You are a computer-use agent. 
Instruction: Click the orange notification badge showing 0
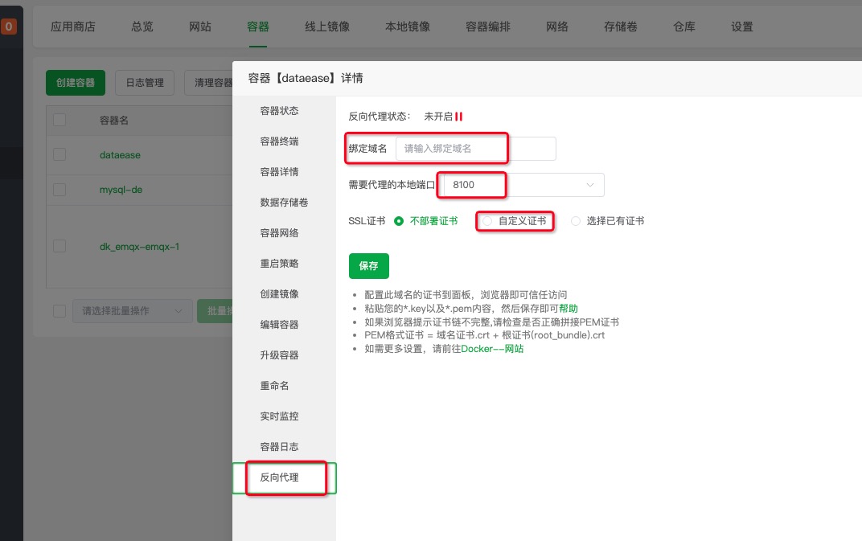coord(9,27)
